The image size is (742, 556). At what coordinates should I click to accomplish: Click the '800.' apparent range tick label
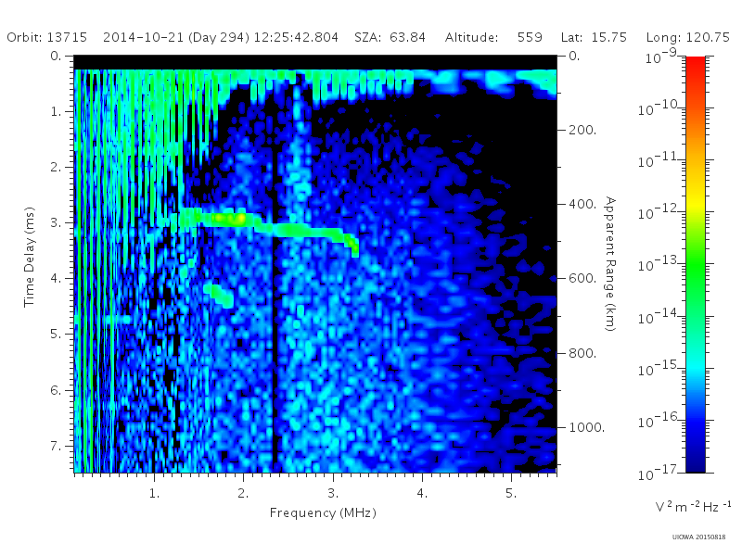(582, 353)
